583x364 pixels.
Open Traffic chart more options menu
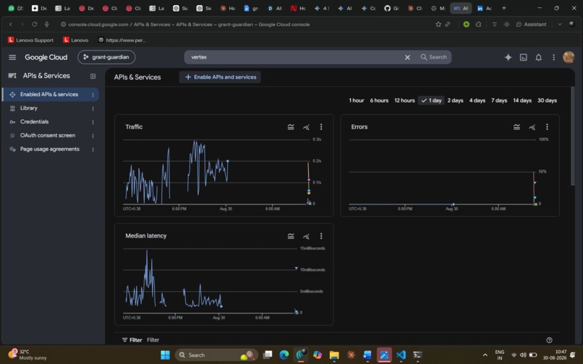click(321, 127)
